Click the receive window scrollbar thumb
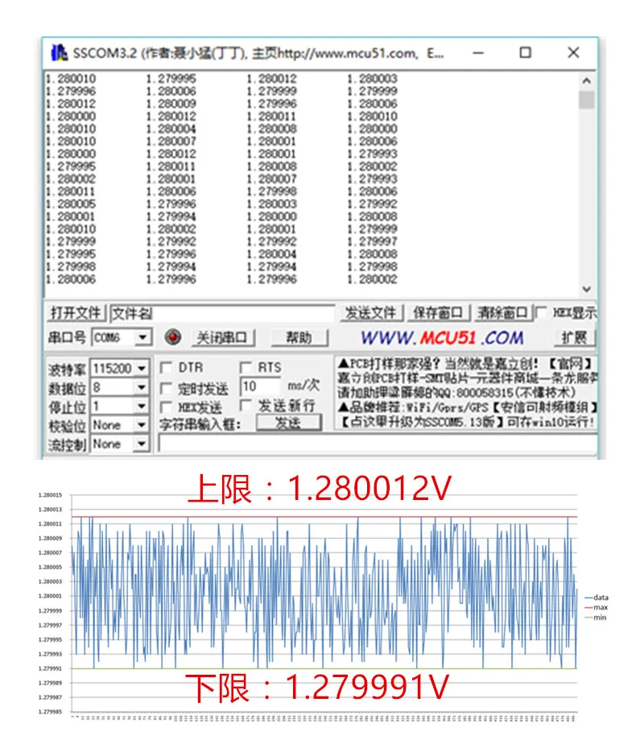644x752 pixels. 587,100
